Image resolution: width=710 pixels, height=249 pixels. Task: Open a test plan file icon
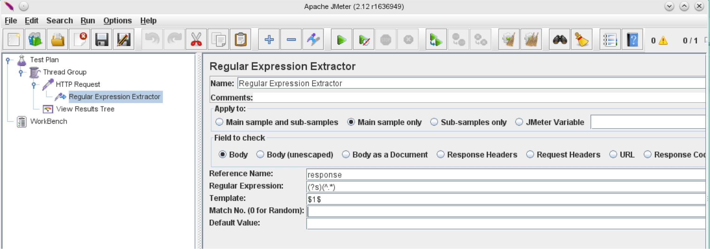(58, 40)
